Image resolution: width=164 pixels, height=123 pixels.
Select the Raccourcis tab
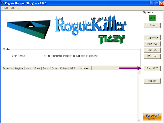pos(84,68)
